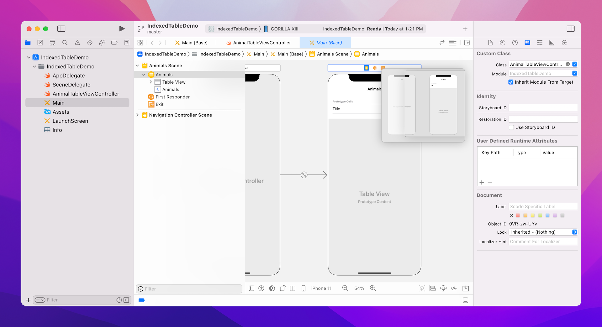Click the zoom in magnifier icon
Image resolution: width=602 pixels, height=327 pixels.
pyautogui.click(x=373, y=288)
